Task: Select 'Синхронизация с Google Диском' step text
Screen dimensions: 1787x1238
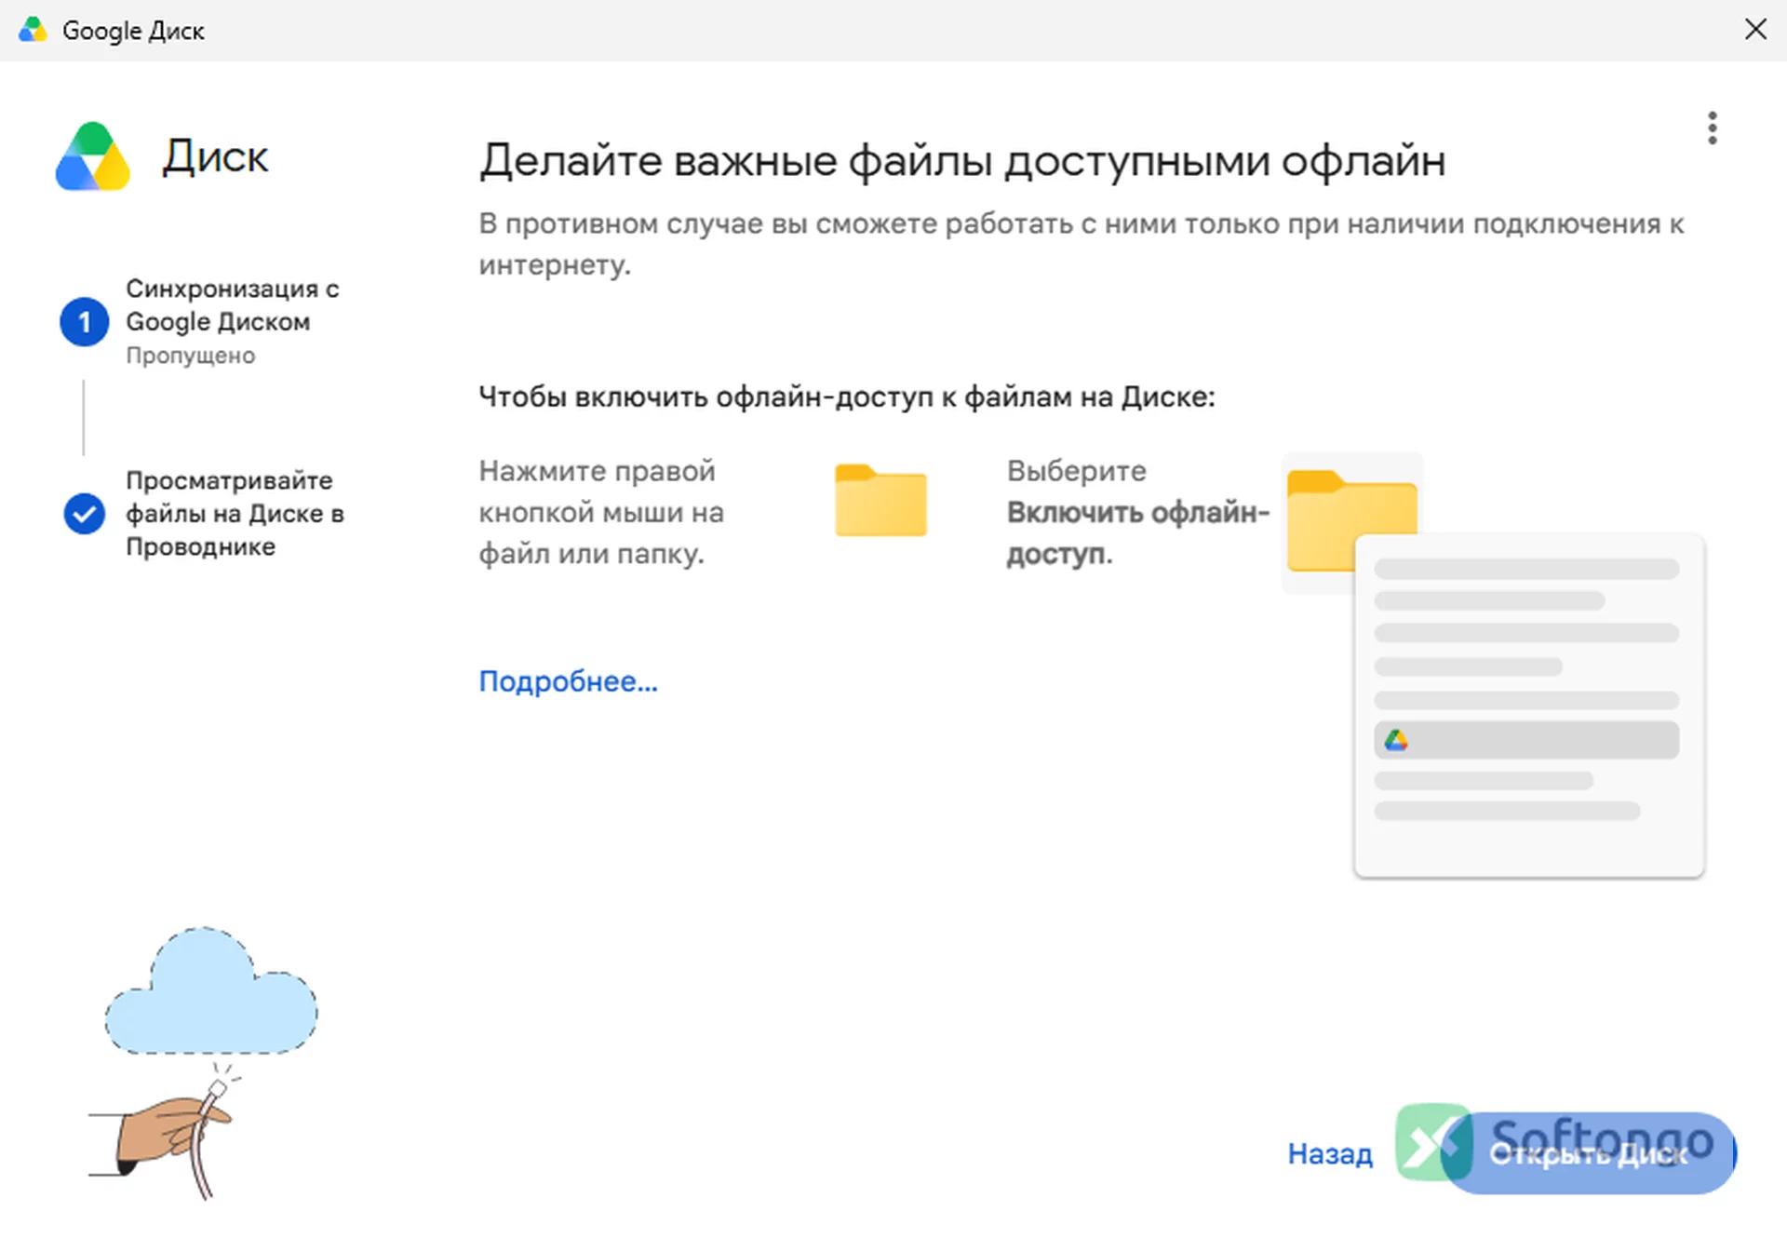Action: click(232, 305)
